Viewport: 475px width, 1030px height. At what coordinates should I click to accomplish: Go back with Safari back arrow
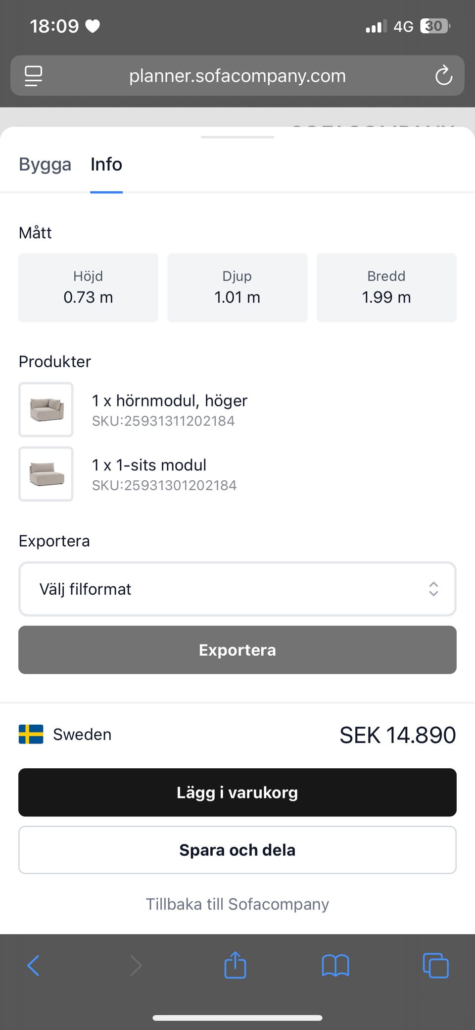(33, 966)
